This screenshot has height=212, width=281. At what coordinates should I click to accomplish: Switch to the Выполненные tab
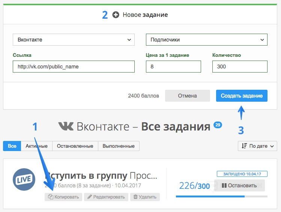click(x=119, y=146)
